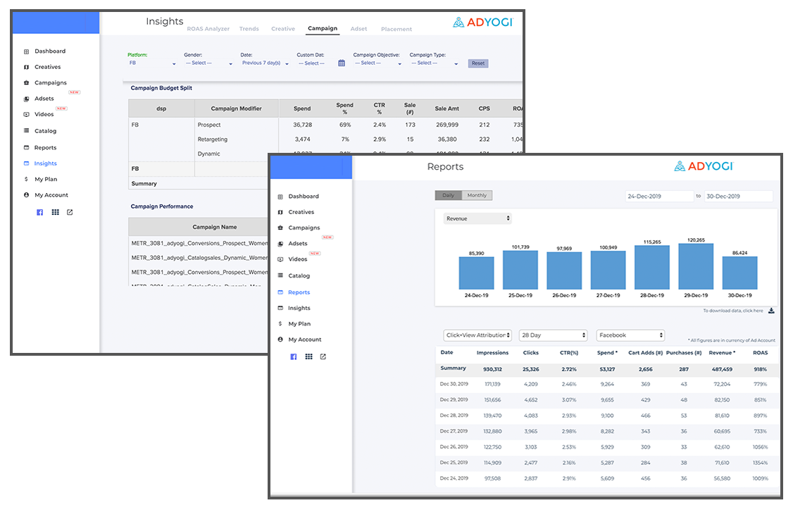Click external link icon in Insights sidebar
The image size is (793, 510).
point(70,212)
